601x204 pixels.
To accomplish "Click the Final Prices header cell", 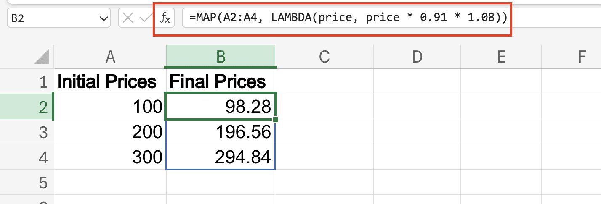I will 221,82.
